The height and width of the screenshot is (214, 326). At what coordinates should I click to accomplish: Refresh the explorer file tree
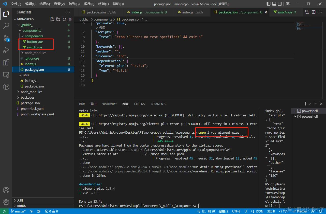pyautogui.click(x=64, y=19)
